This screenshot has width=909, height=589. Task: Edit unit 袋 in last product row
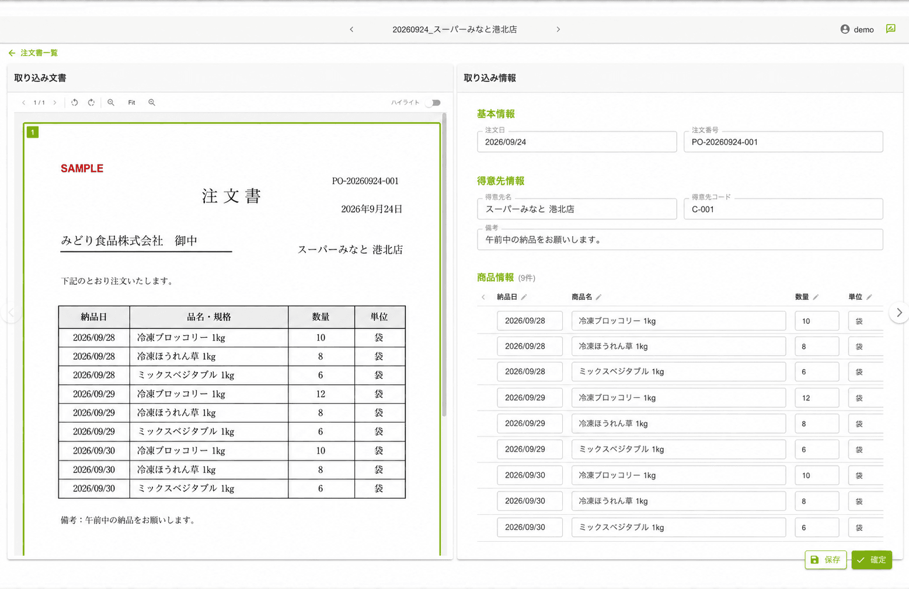coord(865,527)
